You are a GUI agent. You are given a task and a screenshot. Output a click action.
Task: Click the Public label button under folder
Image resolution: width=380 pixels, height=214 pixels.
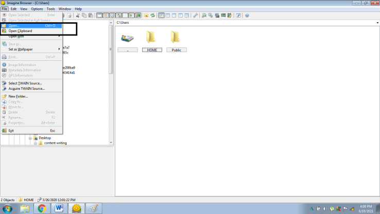pyautogui.click(x=177, y=50)
